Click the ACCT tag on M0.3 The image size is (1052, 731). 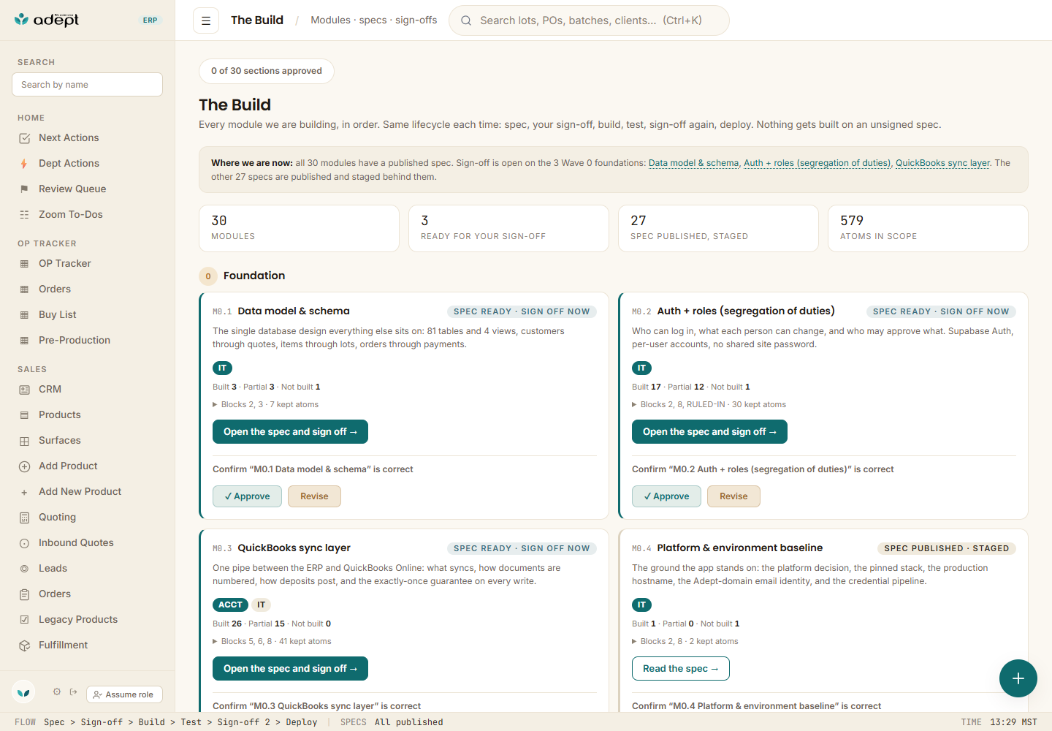click(x=230, y=605)
